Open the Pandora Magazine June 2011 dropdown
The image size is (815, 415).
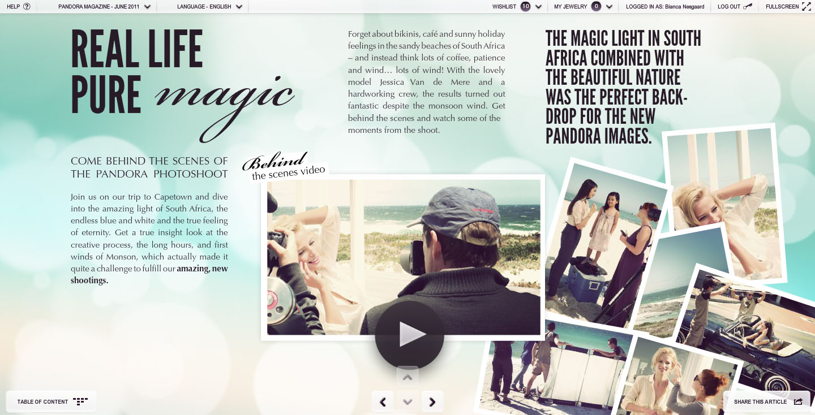104,7
